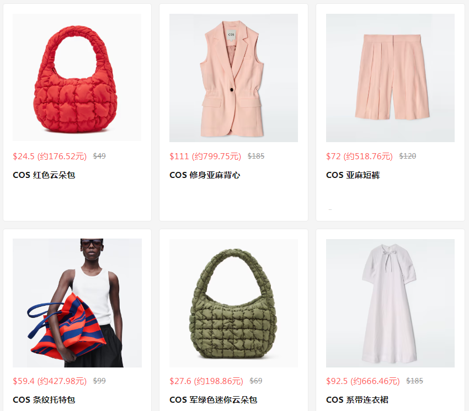Click the title COS 修身亚麻背心

pos(205,175)
